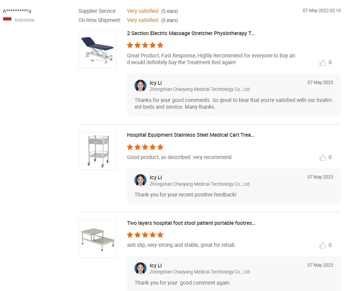348x291 pixels.
Task: Click Icy Li's avatar in the third reply
Action: 140,268
